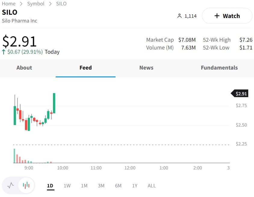Open Symbol breadcrumb link
This screenshot has width=254, height=197.
tap(36, 4)
